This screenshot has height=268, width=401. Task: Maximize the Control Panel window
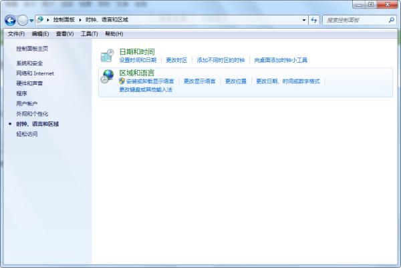tap(371, 5)
